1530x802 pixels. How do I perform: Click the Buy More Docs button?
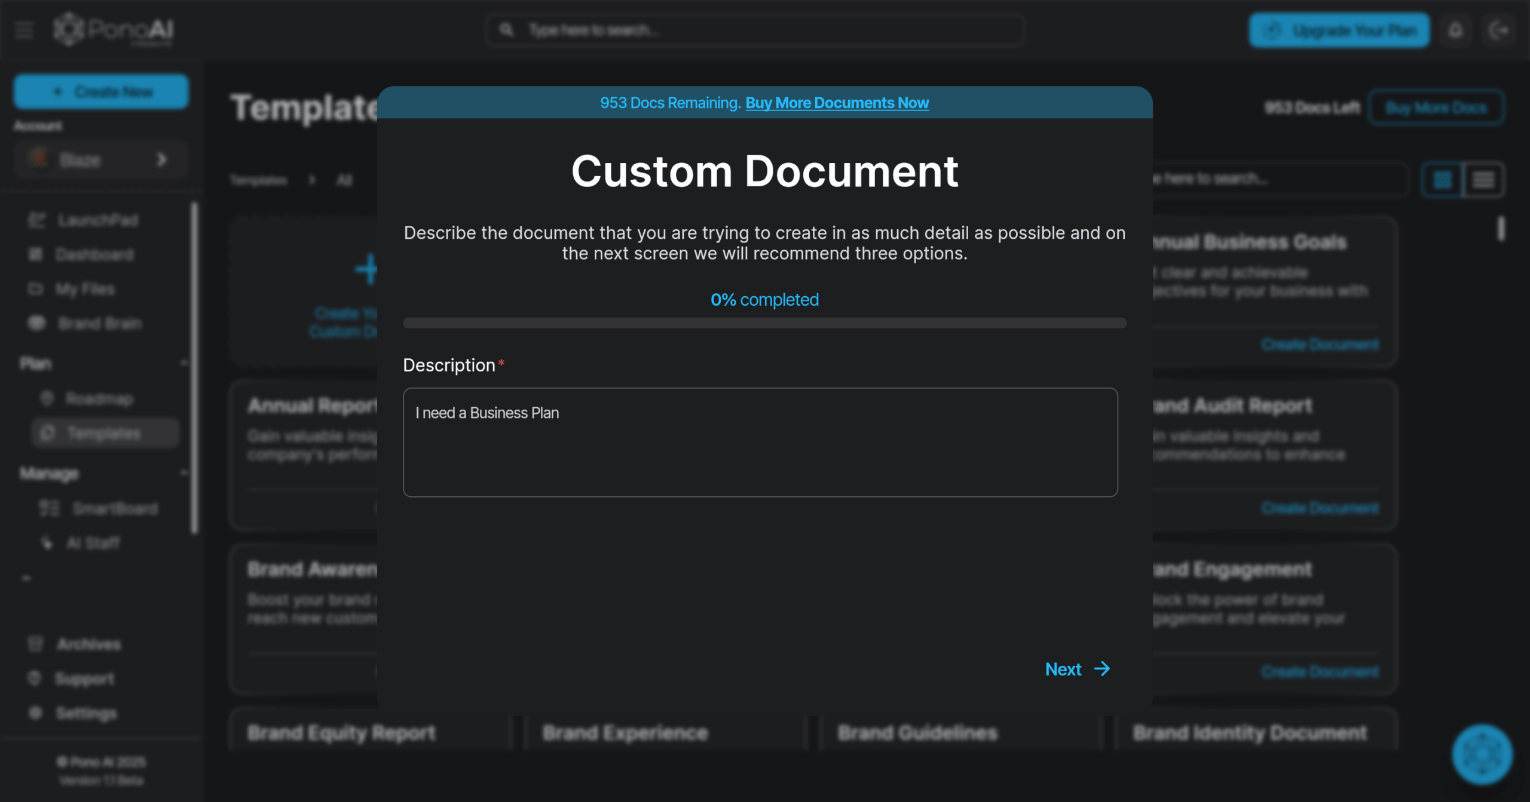(x=1436, y=107)
